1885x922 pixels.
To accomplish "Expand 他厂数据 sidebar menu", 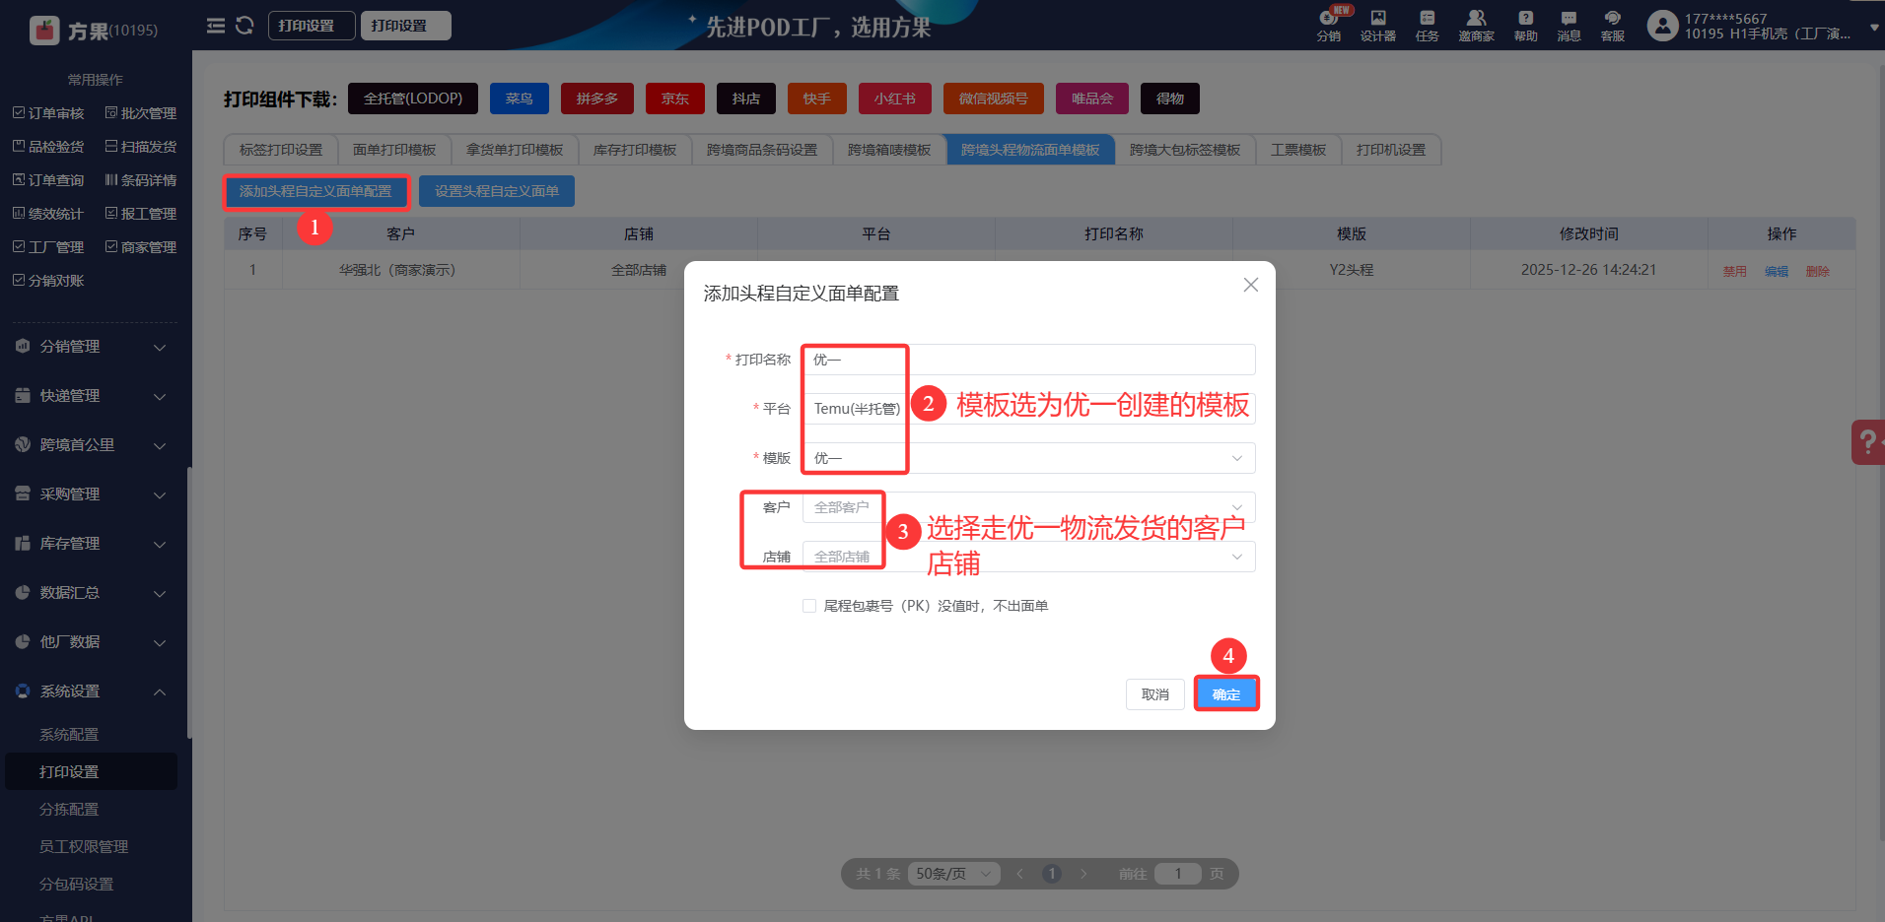I will click(x=91, y=642).
